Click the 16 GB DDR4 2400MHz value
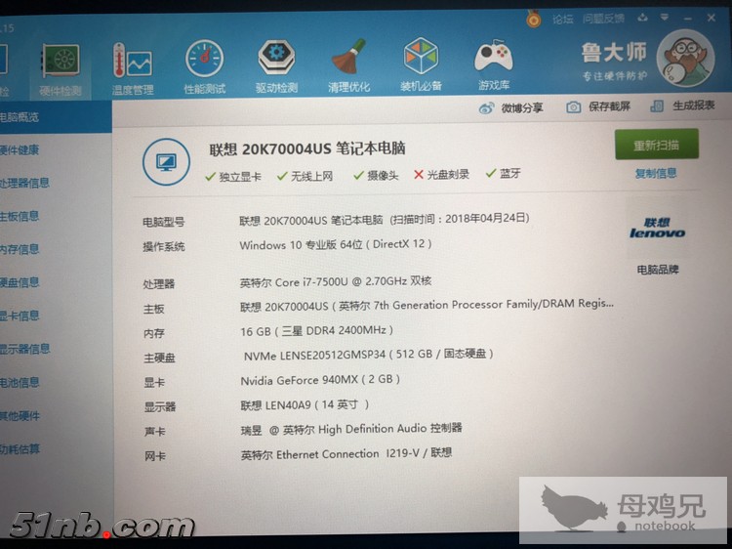The height and width of the screenshot is (549, 732). click(316, 331)
